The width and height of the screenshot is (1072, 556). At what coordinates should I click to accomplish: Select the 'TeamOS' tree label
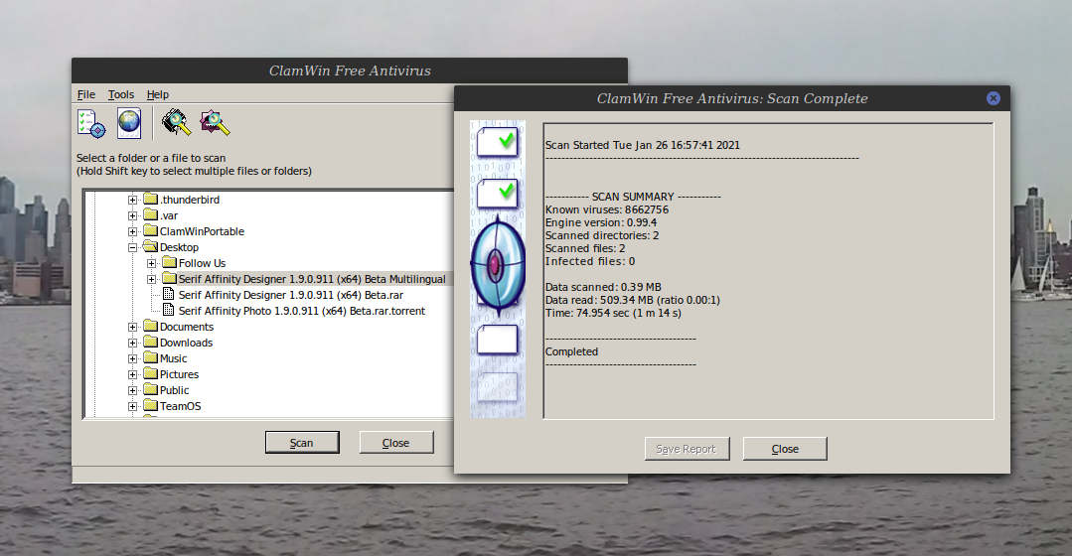click(x=181, y=406)
